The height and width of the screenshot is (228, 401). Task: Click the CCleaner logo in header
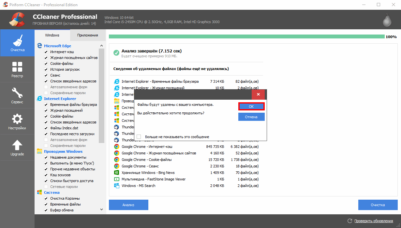(x=16, y=20)
